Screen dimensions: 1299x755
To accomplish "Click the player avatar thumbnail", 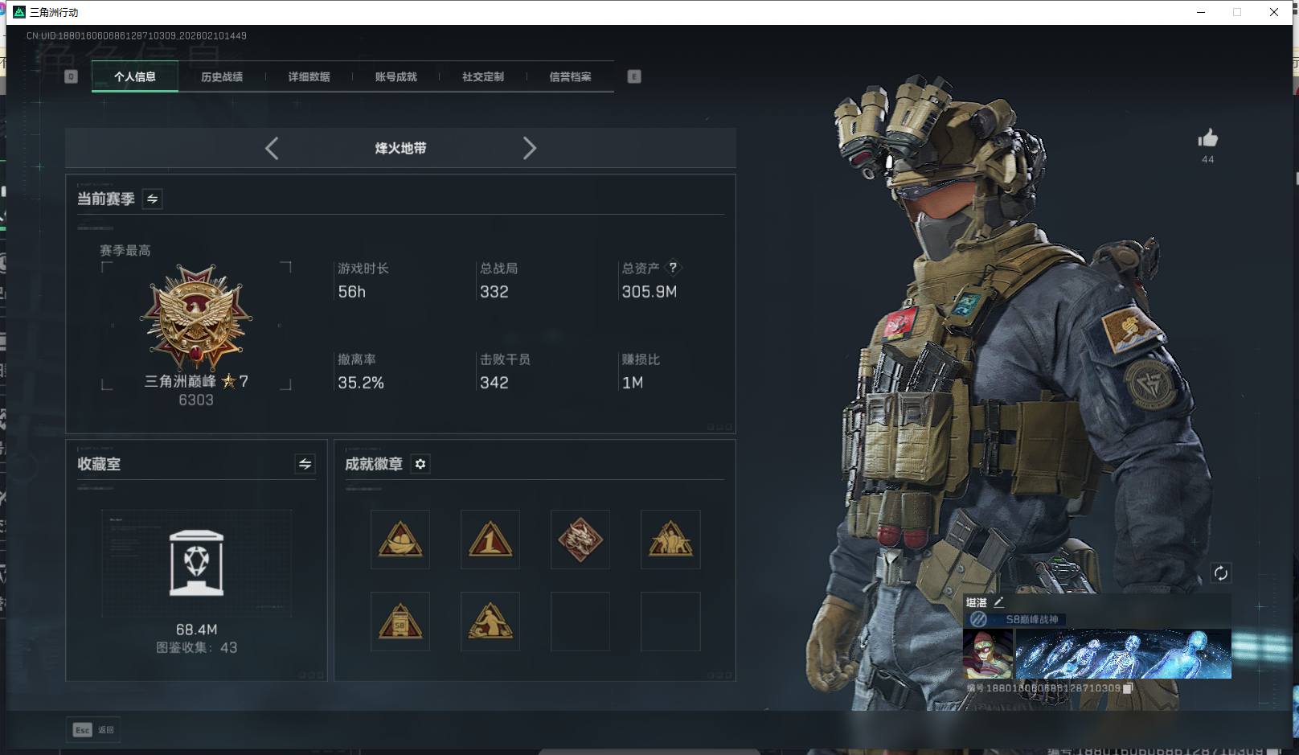I will point(988,654).
